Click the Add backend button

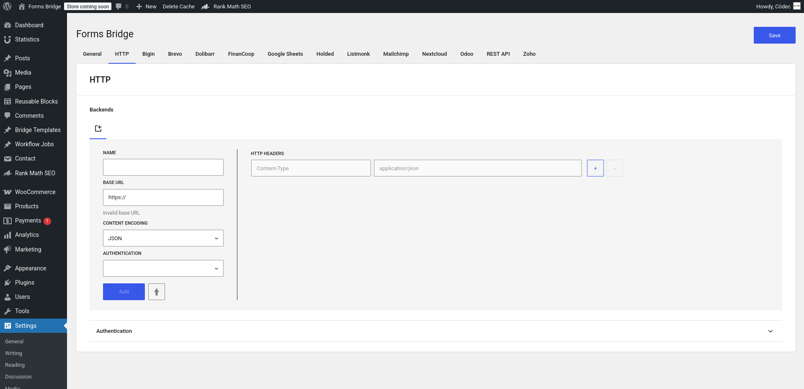coord(124,292)
